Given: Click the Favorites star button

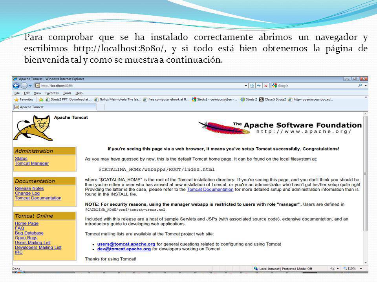Looking at the screenshot, I should 24,99.
